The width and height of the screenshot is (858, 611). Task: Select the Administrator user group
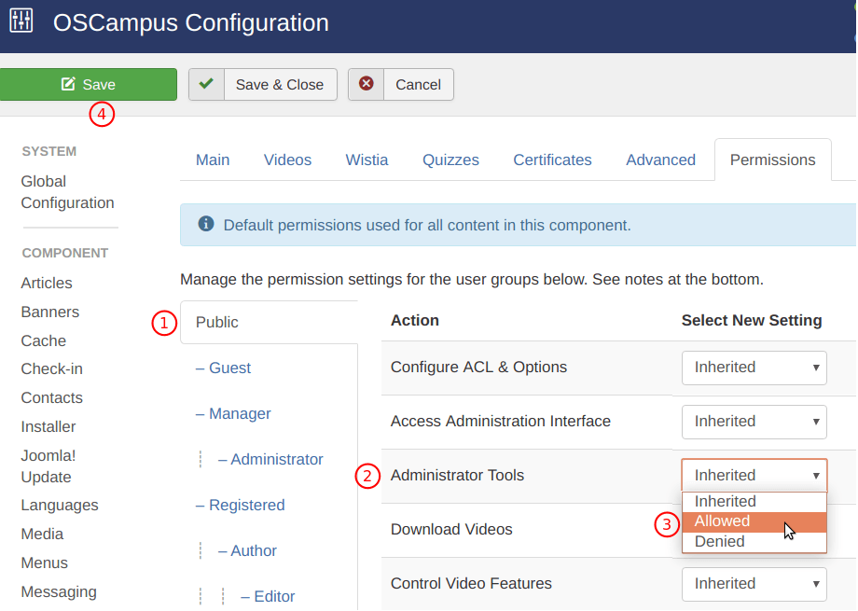coord(270,459)
